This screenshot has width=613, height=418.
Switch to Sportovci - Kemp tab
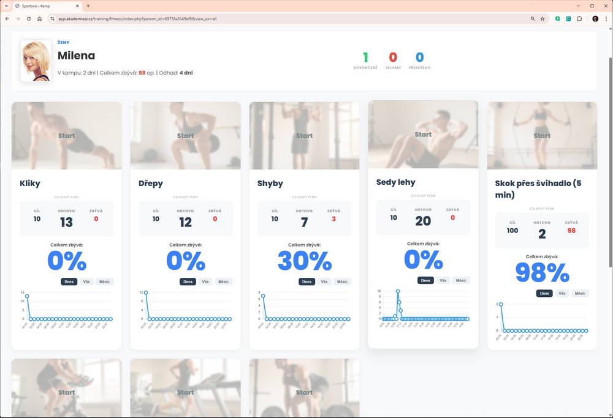pos(43,6)
